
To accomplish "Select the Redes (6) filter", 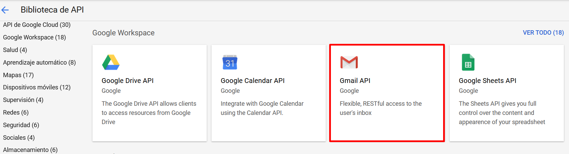I will coord(16,113).
